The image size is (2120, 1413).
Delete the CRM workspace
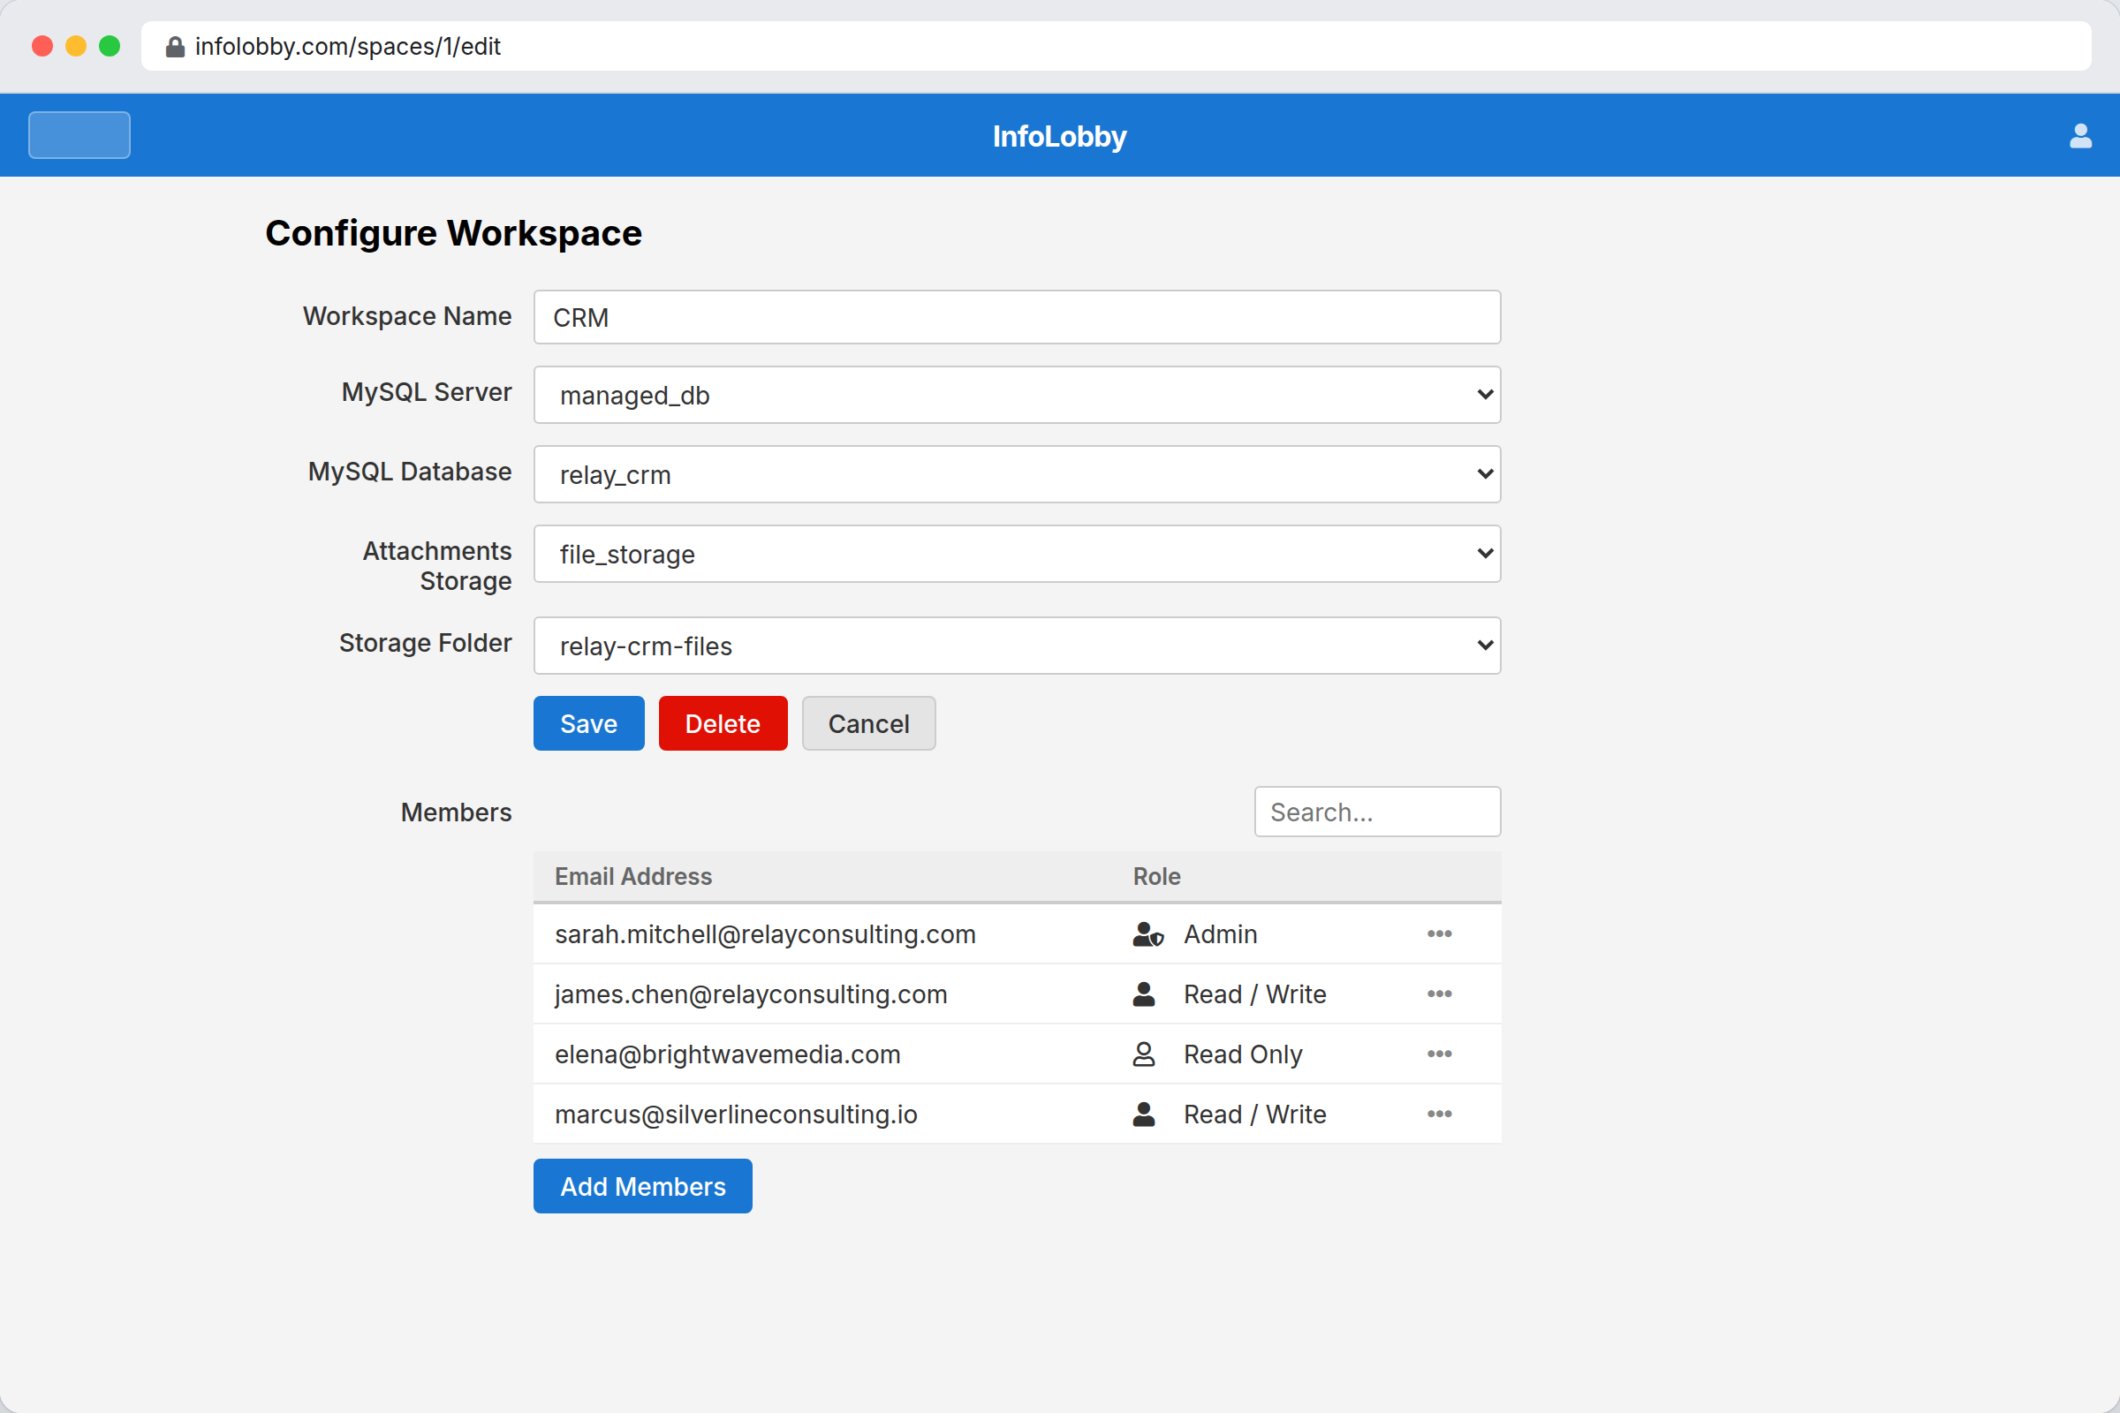point(722,722)
